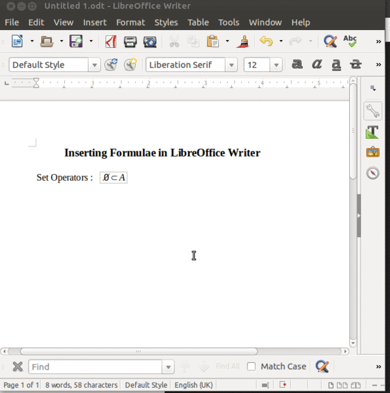
Task: Open sidebar Gallery panel
Action: (373, 152)
